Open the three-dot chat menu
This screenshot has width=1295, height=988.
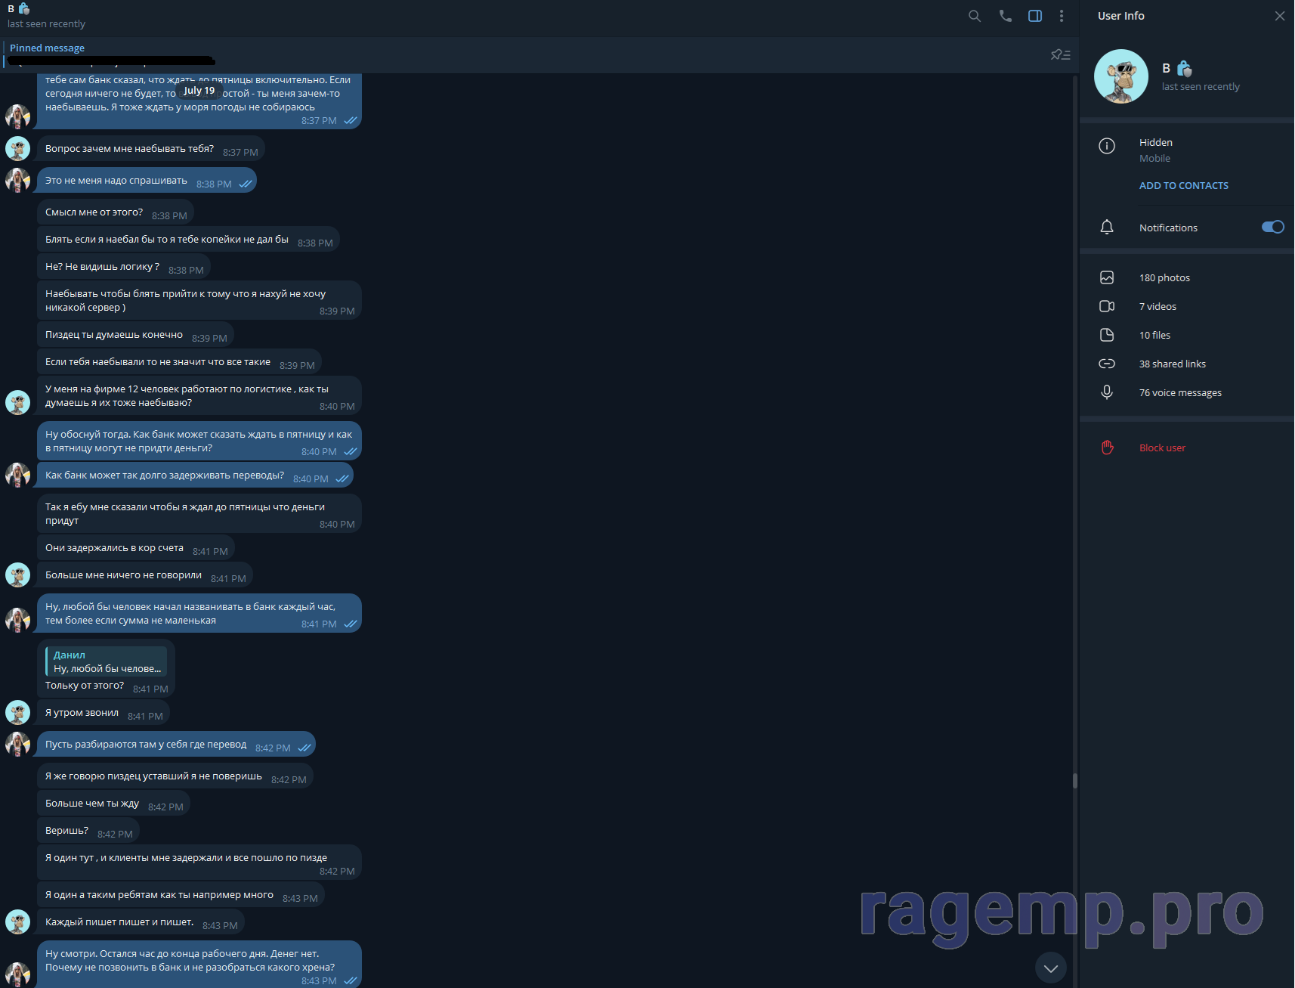[x=1062, y=16]
